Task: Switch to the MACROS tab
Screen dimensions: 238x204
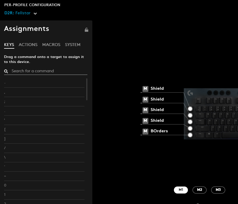Action: click(x=51, y=45)
